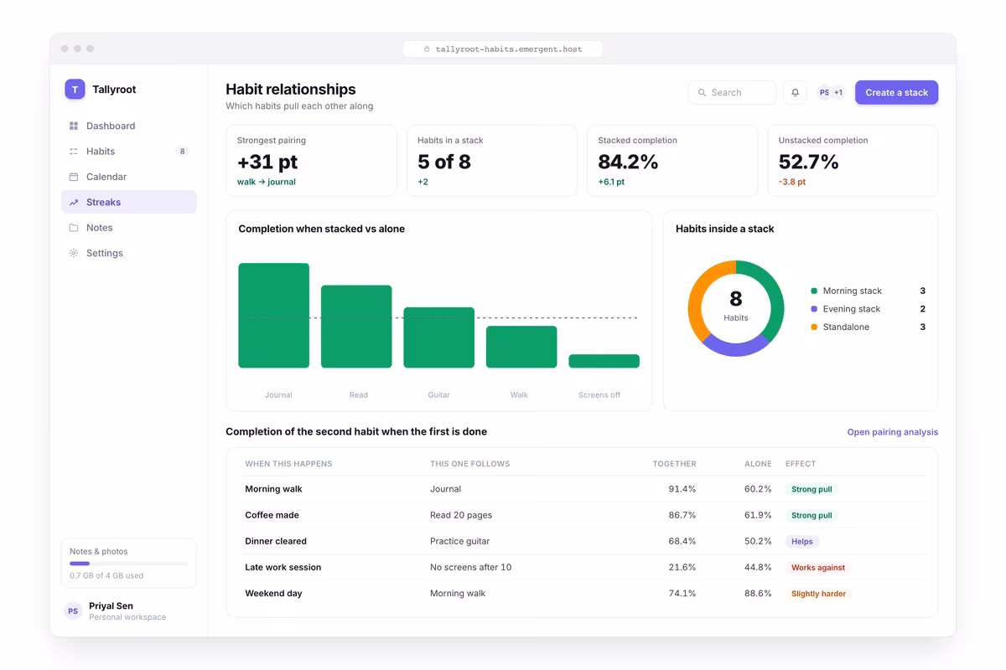Click the THIS ONE FOLLOWS column header

(469, 463)
